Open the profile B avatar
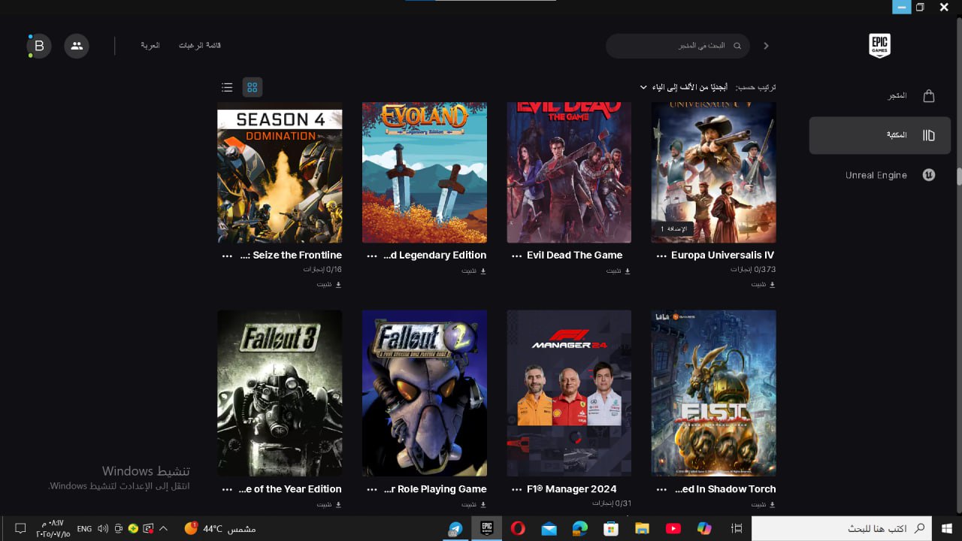Viewport: 962px width, 541px height. point(39,46)
